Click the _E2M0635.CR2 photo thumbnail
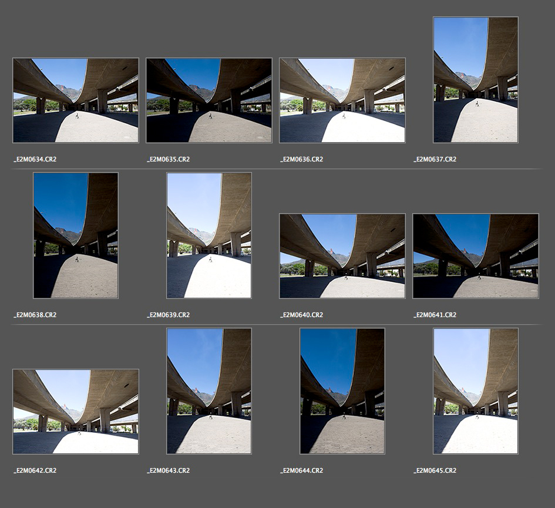Screen dimensions: 555x508 [209, 100]
